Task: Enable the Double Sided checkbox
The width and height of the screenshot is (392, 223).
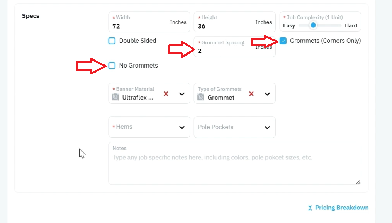Action: point(112,41)
